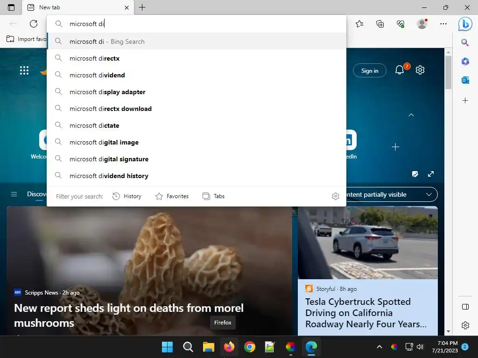Expand background with diagonal arrows icon
Image resolution: width=478 pixels, height=358 pixels.
click(431, 174)
